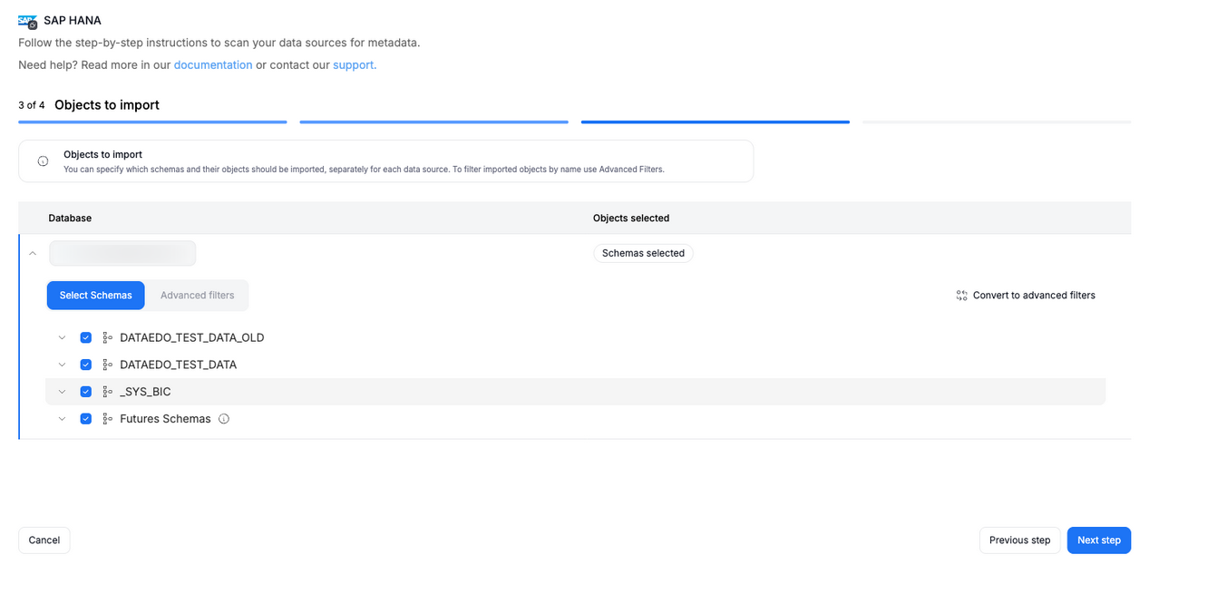Select the DATAEDO_TEST_DATA schema name

(x=179, y=365)
